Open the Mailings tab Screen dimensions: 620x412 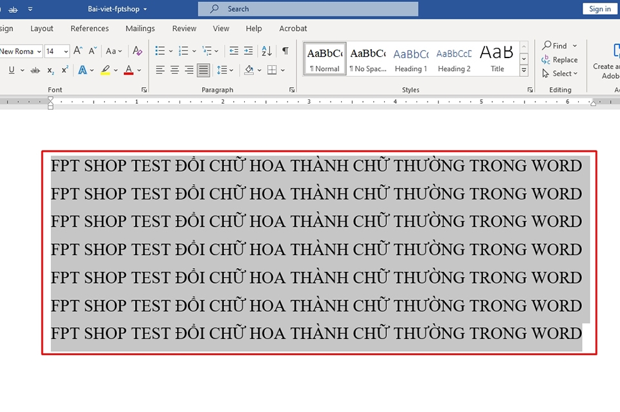[140, 28]
